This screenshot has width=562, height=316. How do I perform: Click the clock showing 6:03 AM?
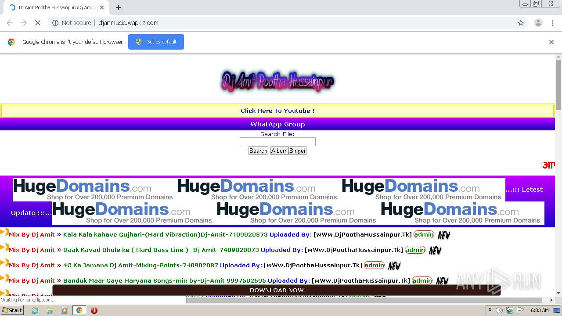(540, 310)
